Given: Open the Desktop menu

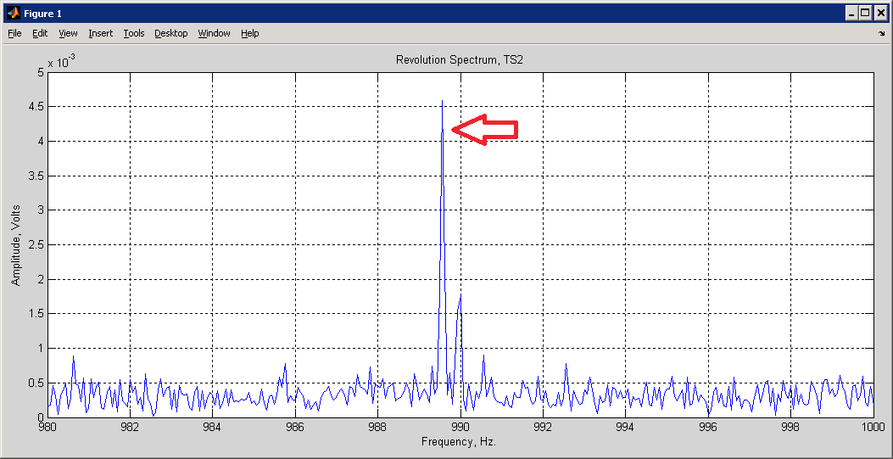Looking at the screenshot, I should 170,34.
